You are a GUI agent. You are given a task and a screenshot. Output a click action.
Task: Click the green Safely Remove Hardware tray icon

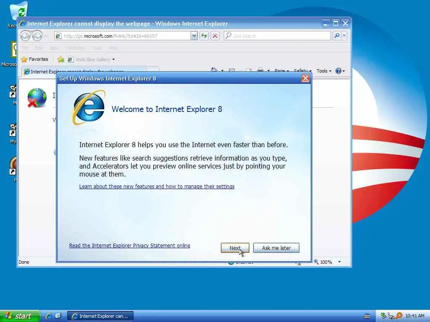click(x=383, y=316)
